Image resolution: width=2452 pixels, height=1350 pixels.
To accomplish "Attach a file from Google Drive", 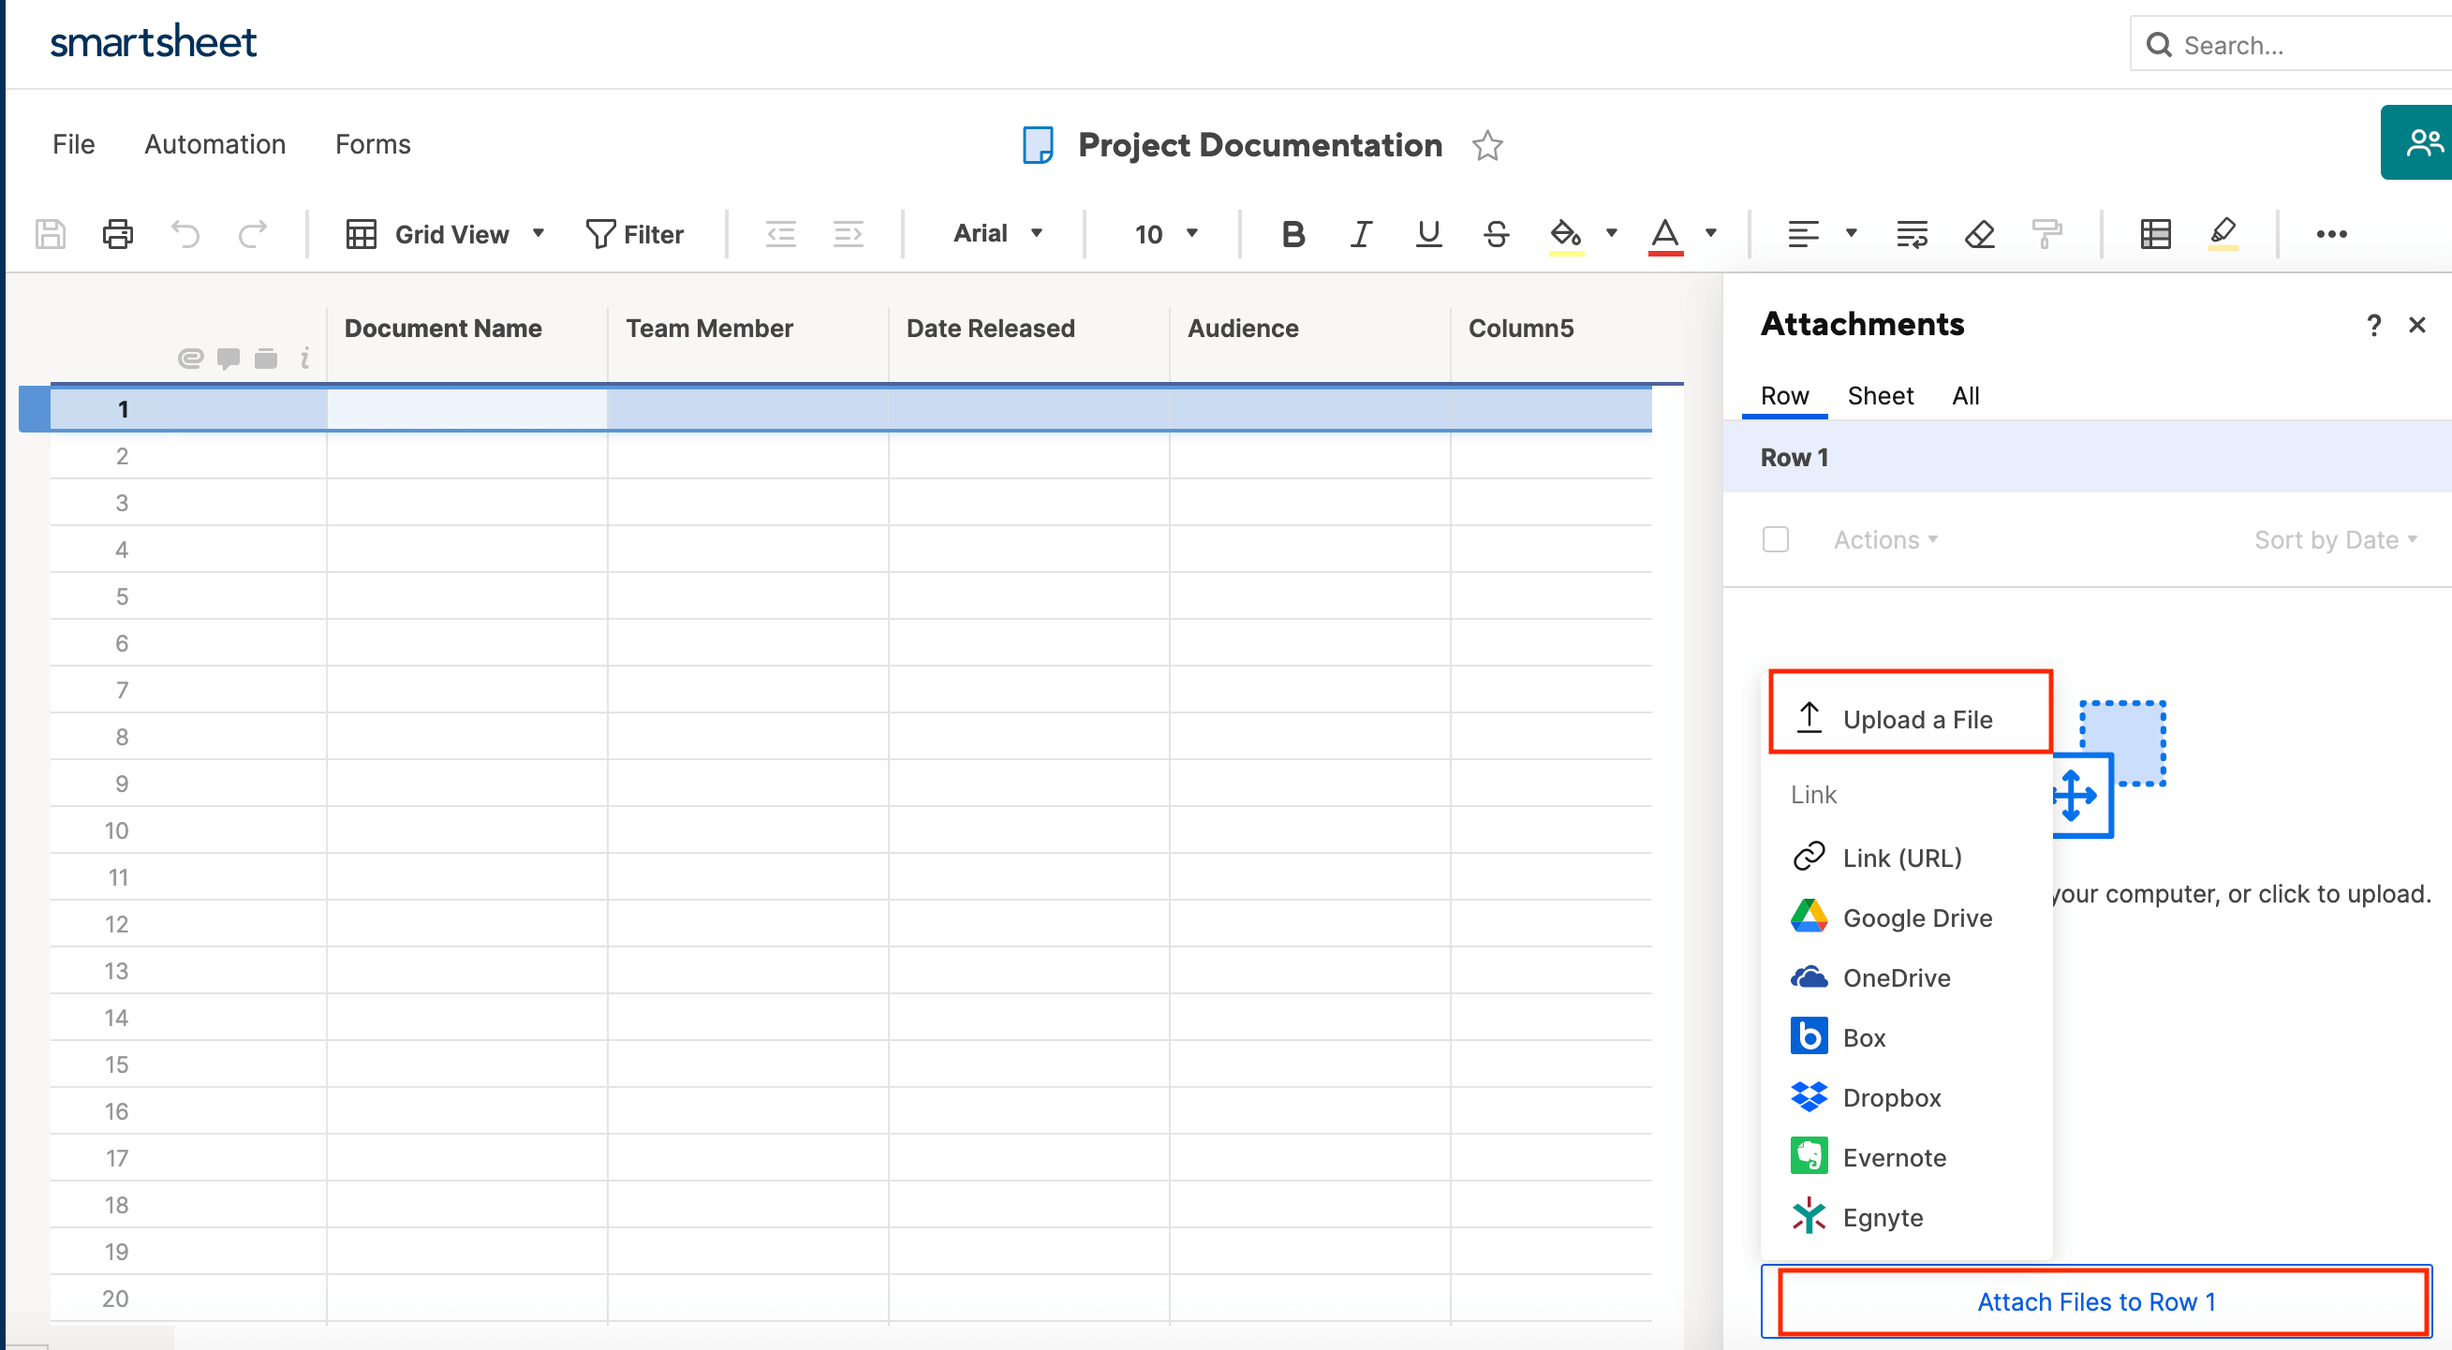I will [1917, 917].
